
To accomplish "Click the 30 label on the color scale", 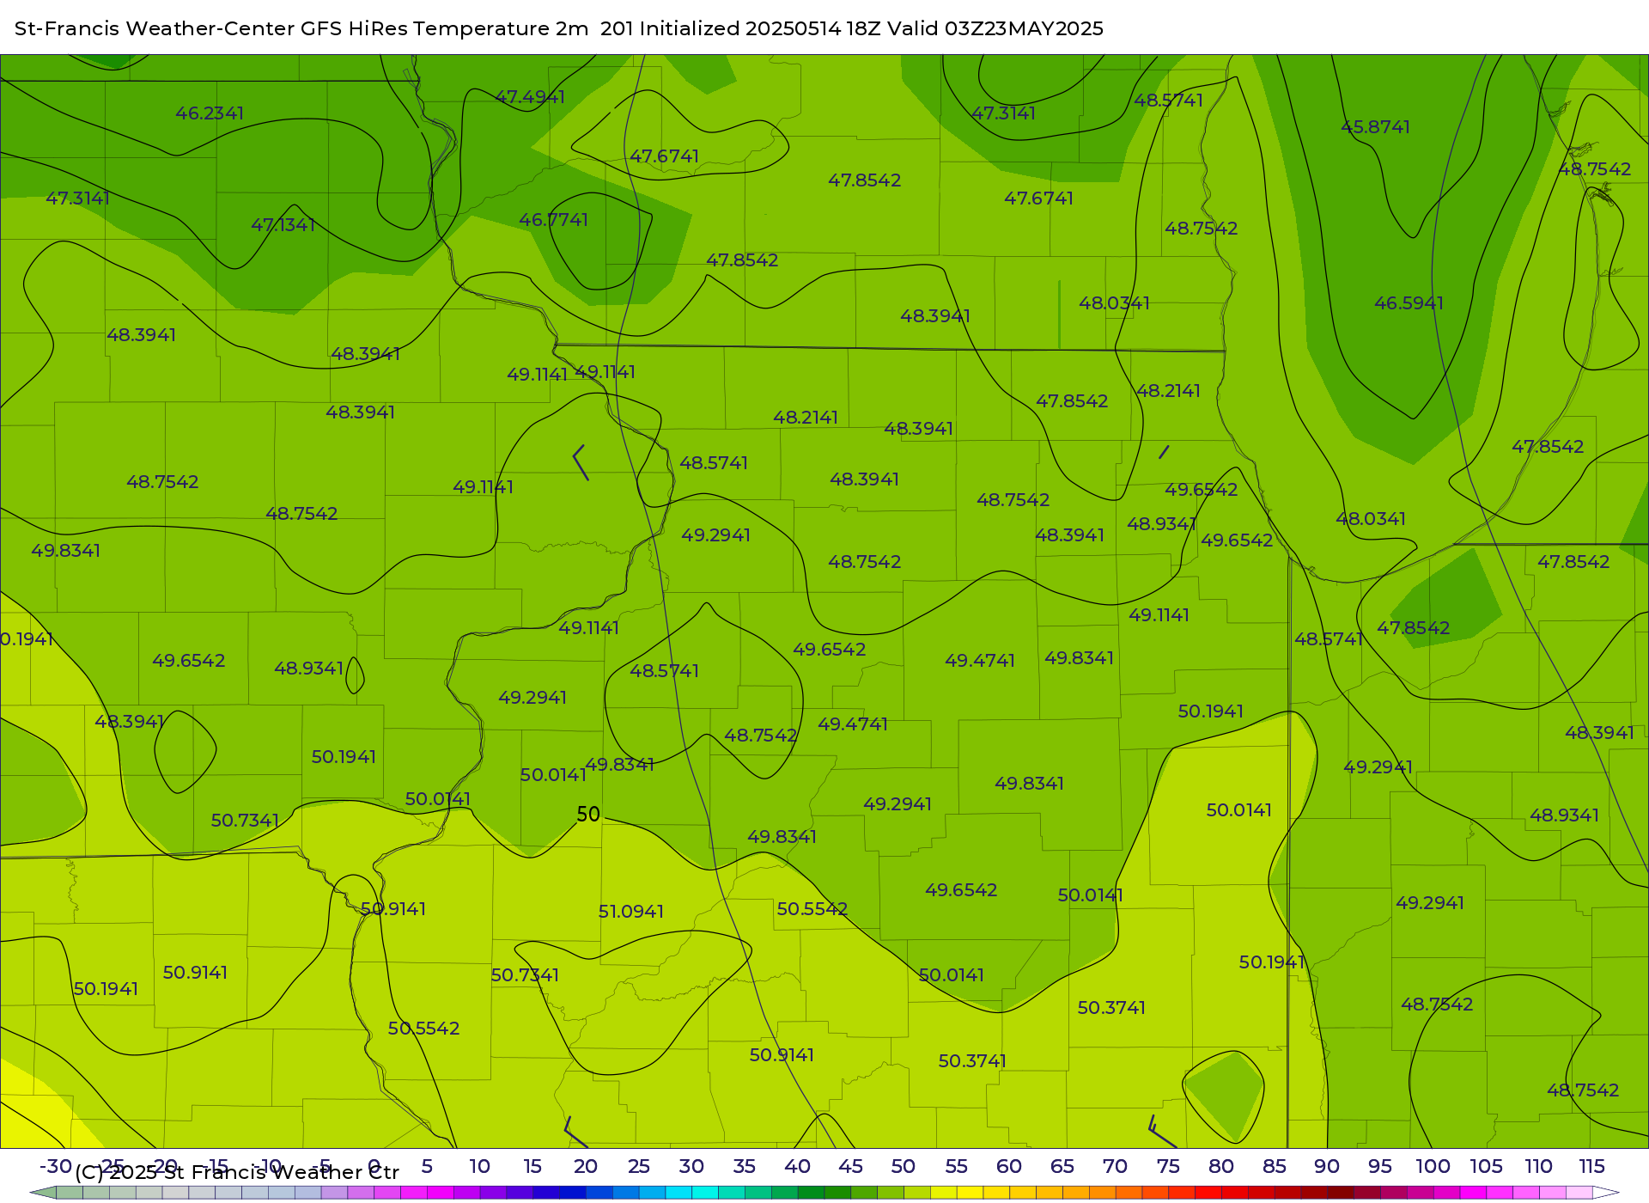I will 691,1167.
